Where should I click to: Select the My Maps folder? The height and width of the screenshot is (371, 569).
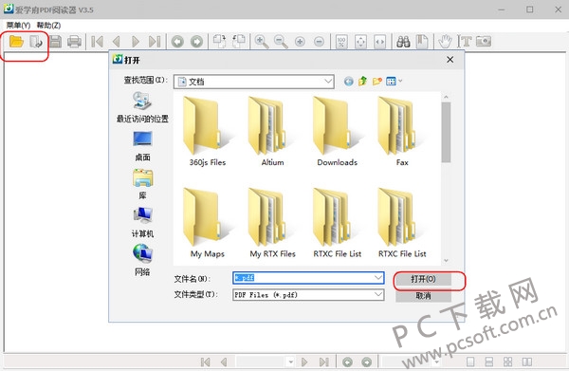(207, 223)
